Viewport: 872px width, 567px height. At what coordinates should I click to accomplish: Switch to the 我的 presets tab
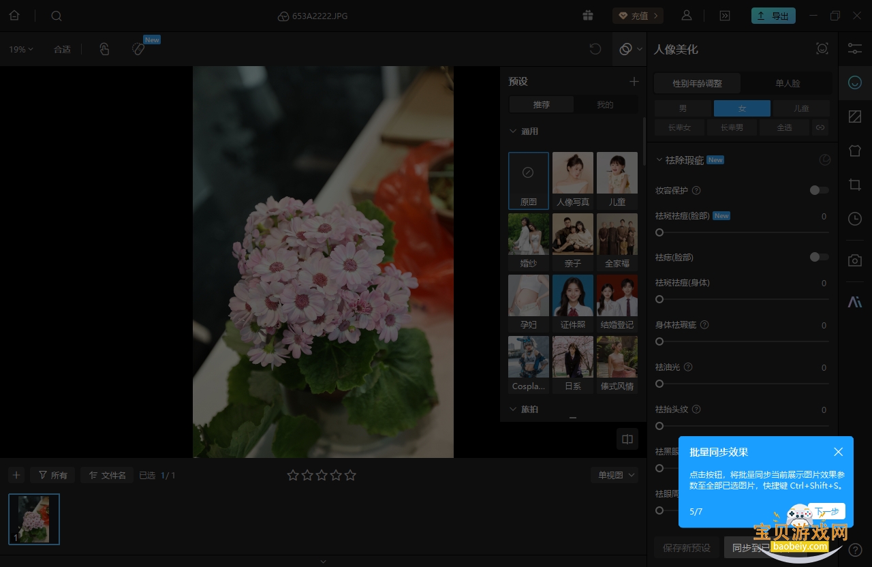click(x=605, y=105)
